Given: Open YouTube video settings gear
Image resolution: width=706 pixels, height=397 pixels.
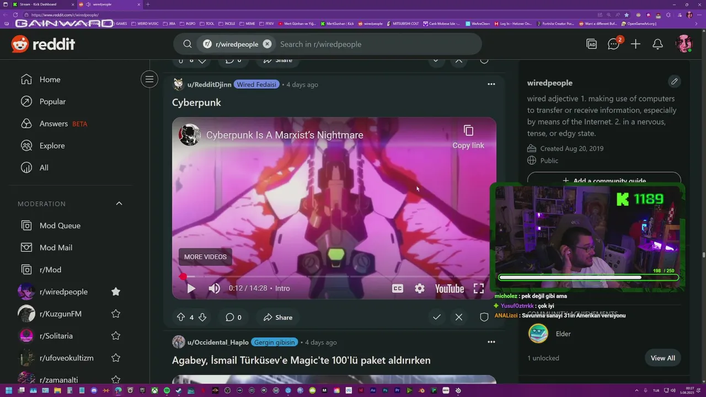Looking at the screenshot, I should pyautogui.click(x=420, y=288).
